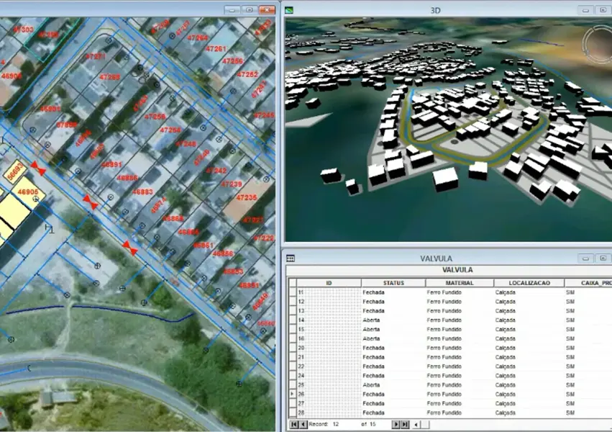The image size is (612, 432).
Task: Click ID cell 25 in VALVULA table
Action: 329,385
